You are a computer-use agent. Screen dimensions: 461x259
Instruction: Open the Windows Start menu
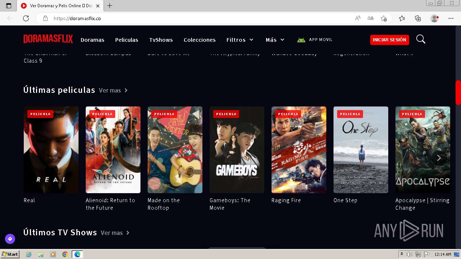[10, 254]
